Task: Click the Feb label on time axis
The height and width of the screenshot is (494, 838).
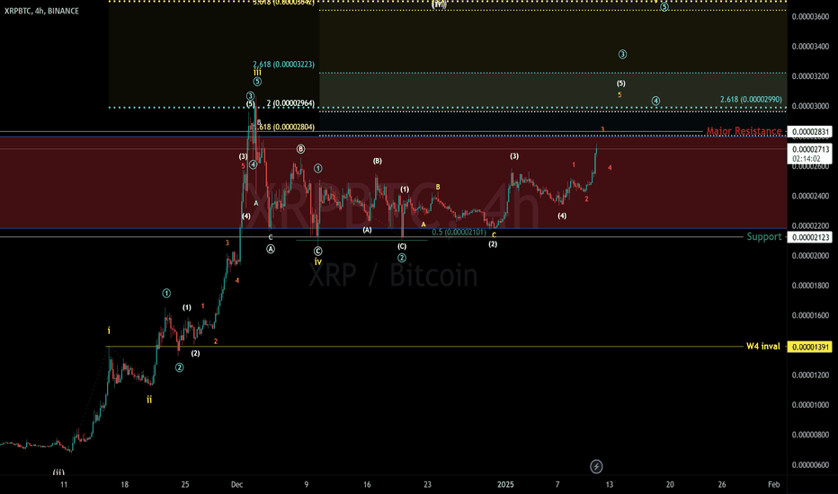Action: [773, 484]
